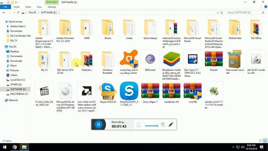Select the BitTorrent file
Screen dimensions: 268x151
click(150, 60)
